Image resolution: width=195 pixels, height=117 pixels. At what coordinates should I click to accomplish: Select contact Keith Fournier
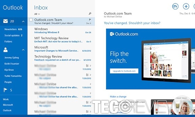(x=12, y=64)
